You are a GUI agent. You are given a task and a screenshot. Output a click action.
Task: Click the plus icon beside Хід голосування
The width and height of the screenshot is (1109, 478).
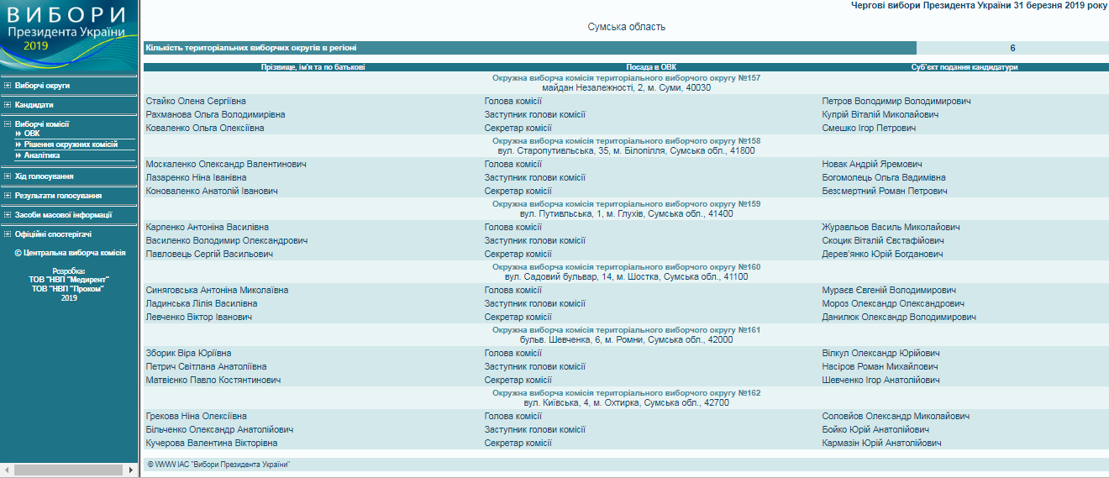(8, 176)
